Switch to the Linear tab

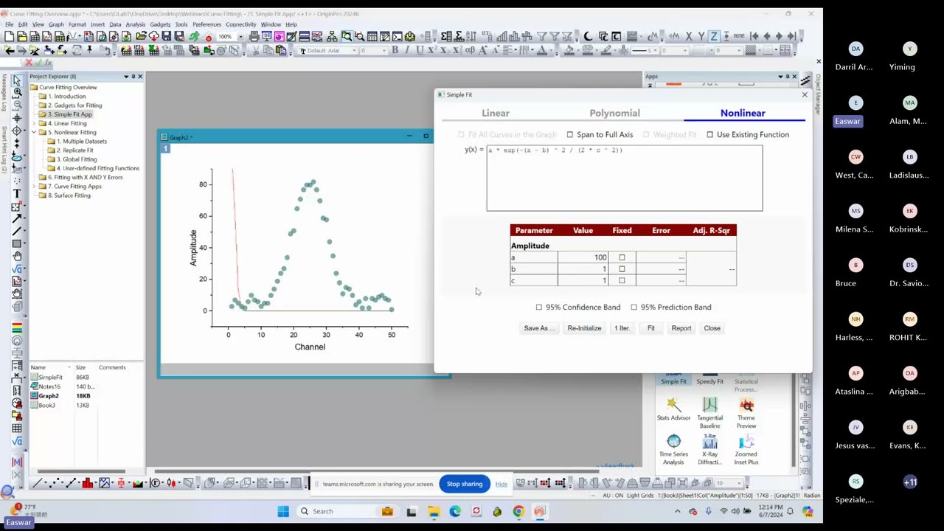pyautogui.click(x=496, y=113)
